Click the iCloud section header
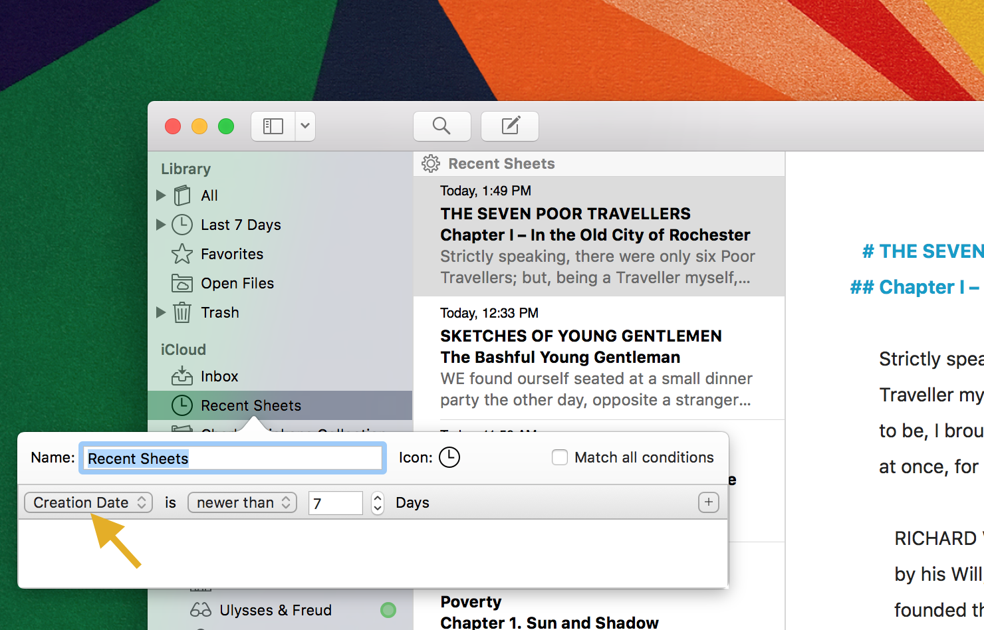 tap(184, 350)
